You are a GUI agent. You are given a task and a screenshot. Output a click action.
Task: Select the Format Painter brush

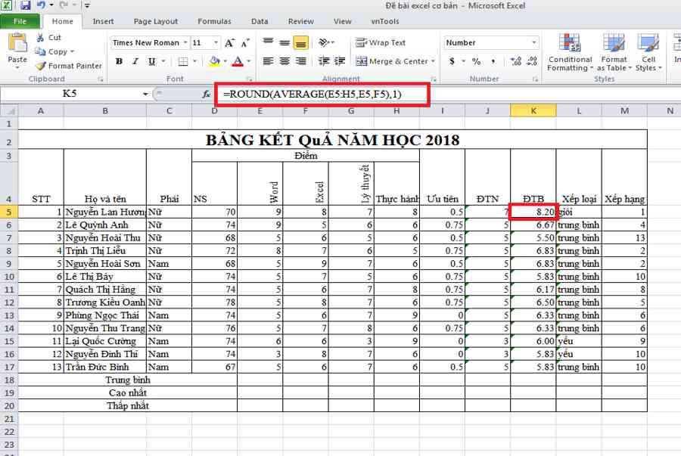coord(69,66)
